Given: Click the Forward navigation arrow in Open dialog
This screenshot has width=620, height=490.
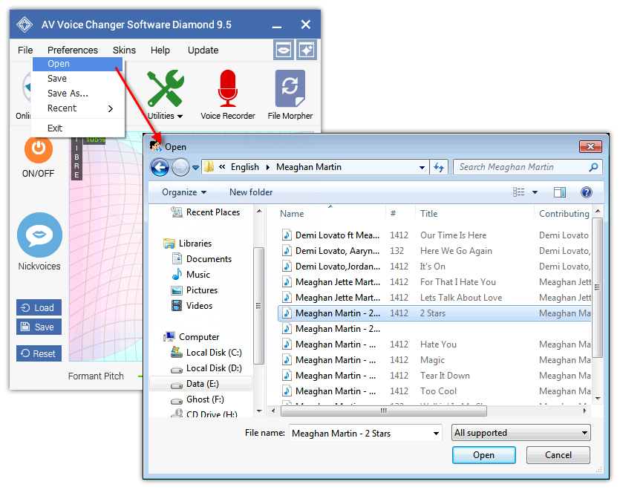Looking at the screenshot, I should (x=180, y=167).
